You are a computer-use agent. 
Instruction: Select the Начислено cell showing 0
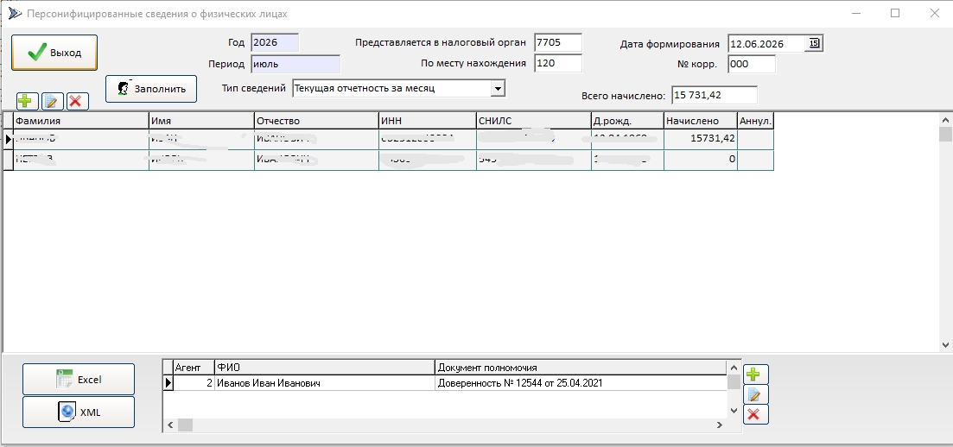click(x=701, y=159)
